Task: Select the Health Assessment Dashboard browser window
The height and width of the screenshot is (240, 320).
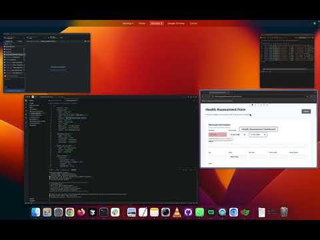Action: pyautogui.click(x=259, y=129)
